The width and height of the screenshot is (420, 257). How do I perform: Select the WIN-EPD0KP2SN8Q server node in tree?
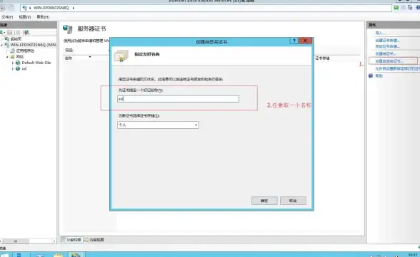(34, 45)
